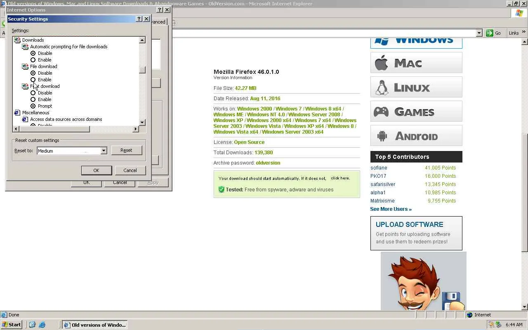
Task: Click the UPLOAD SOFTWARE box
Action: coord(416,233)
